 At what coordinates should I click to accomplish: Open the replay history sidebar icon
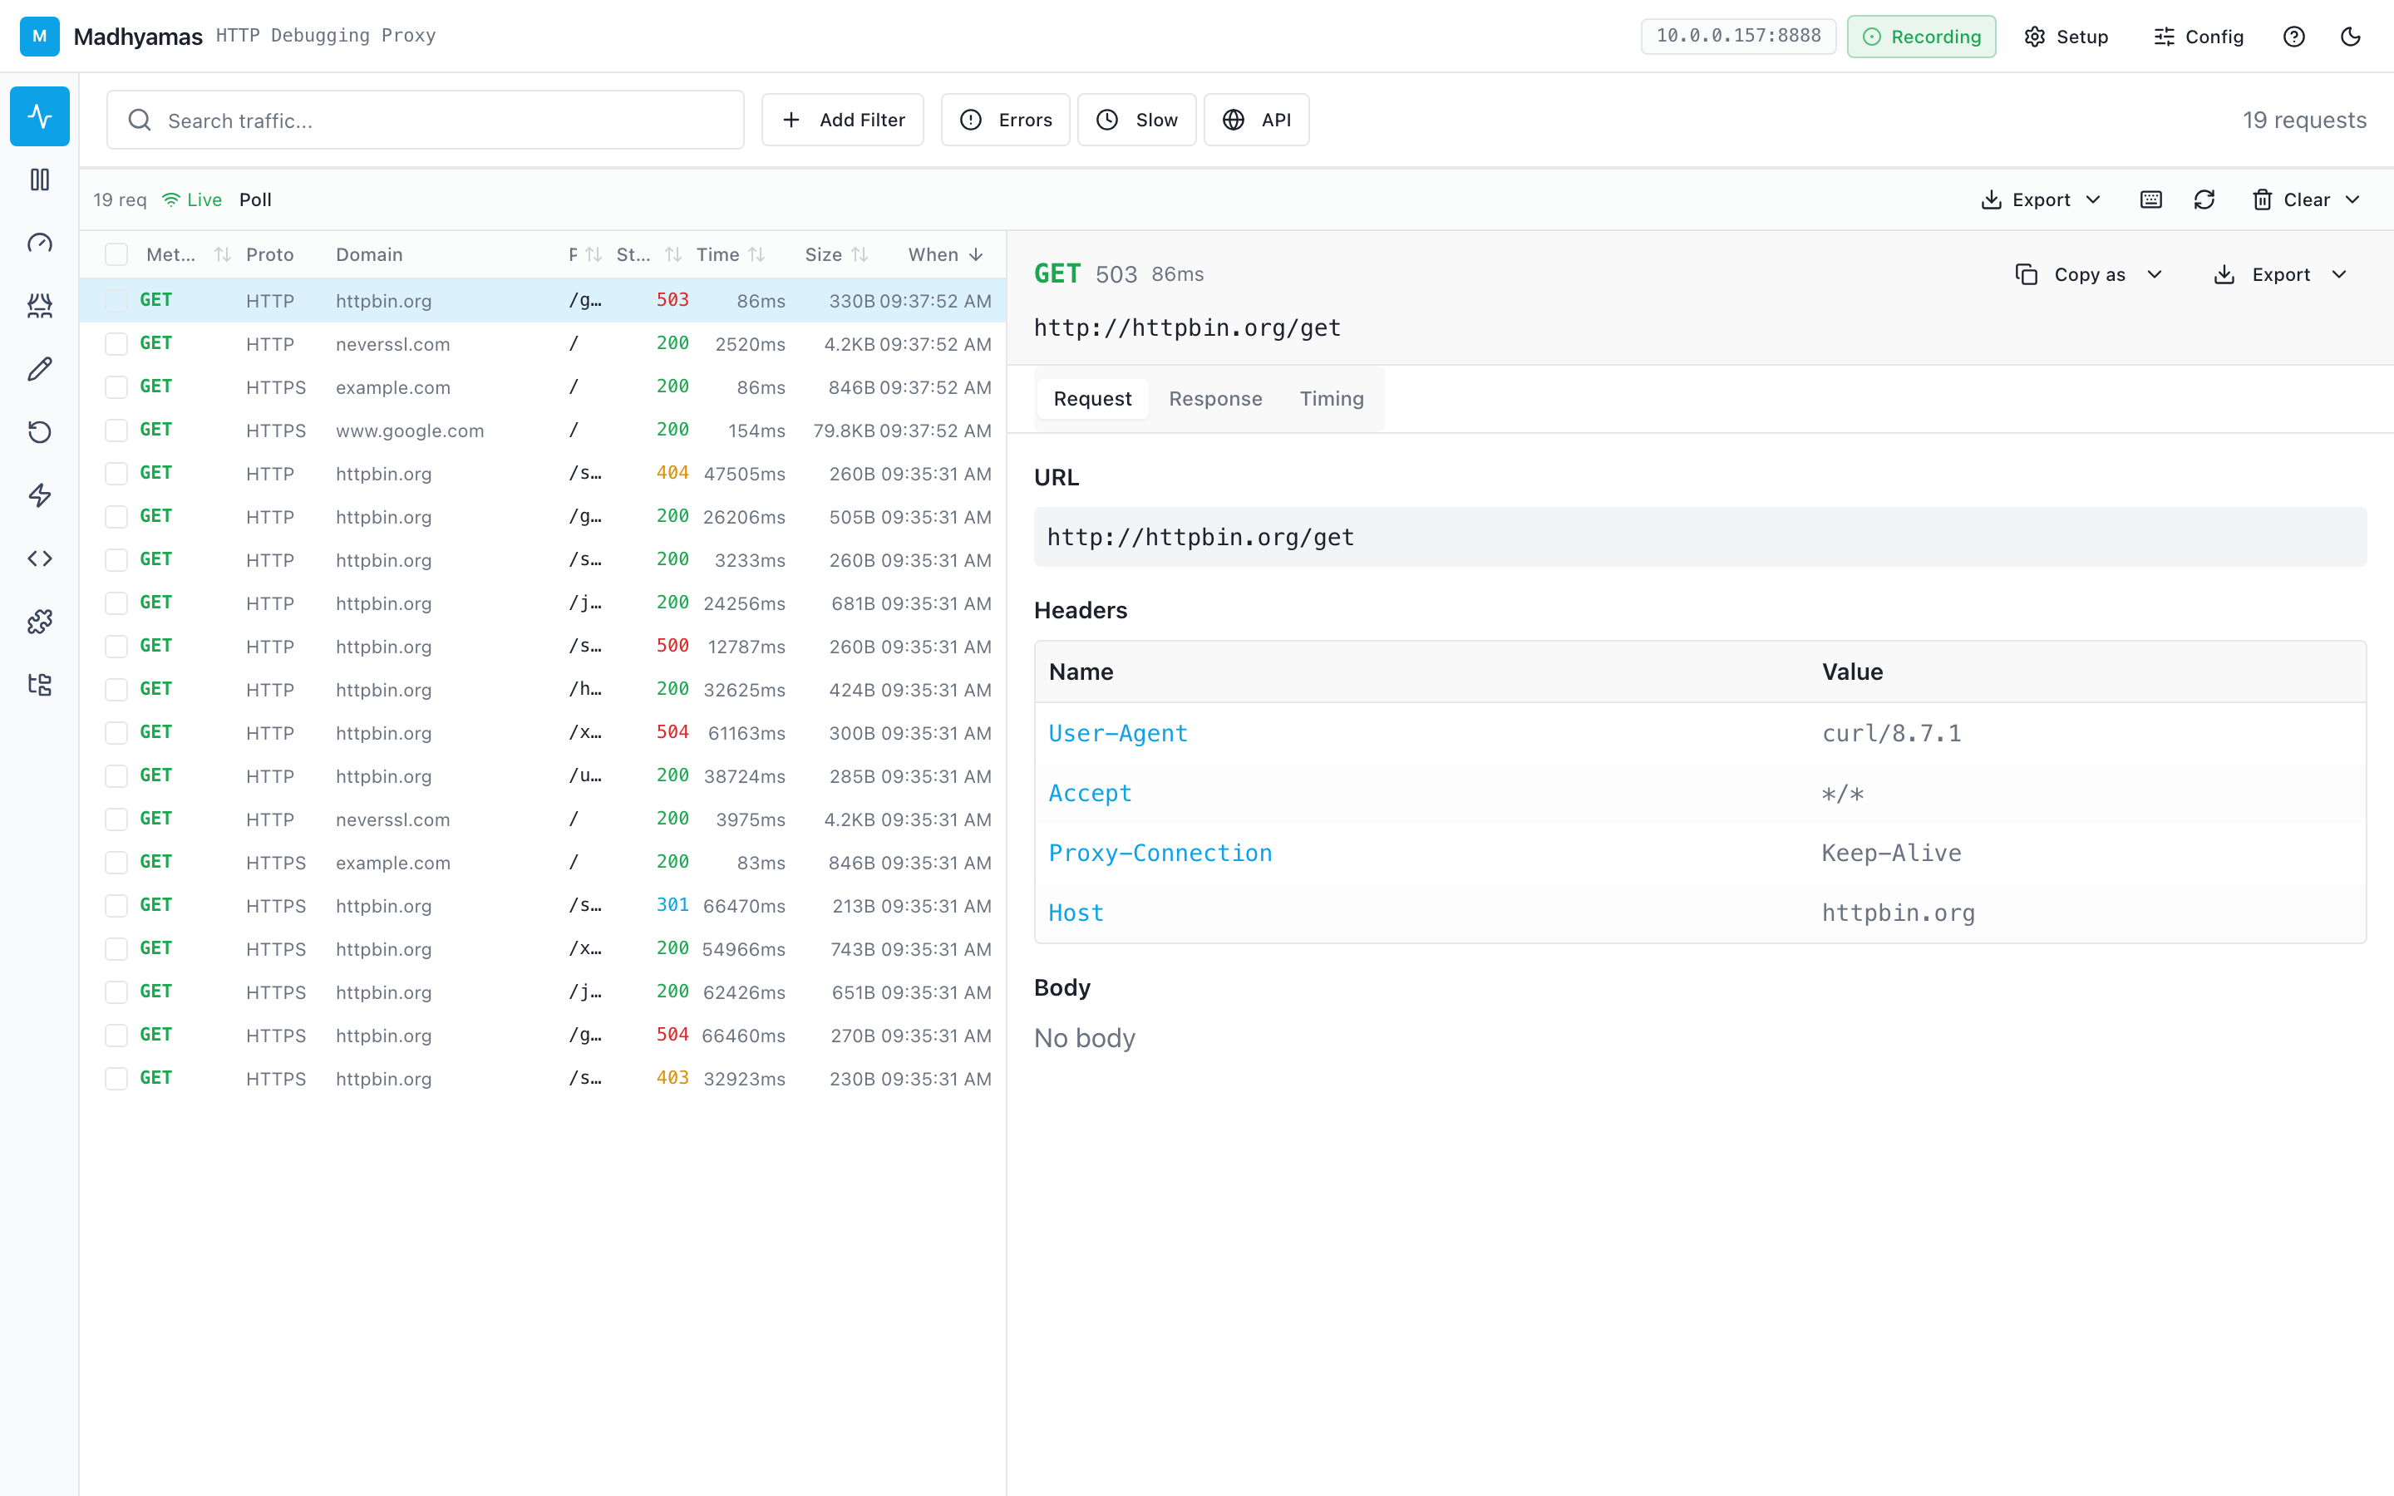click(40, 432)
